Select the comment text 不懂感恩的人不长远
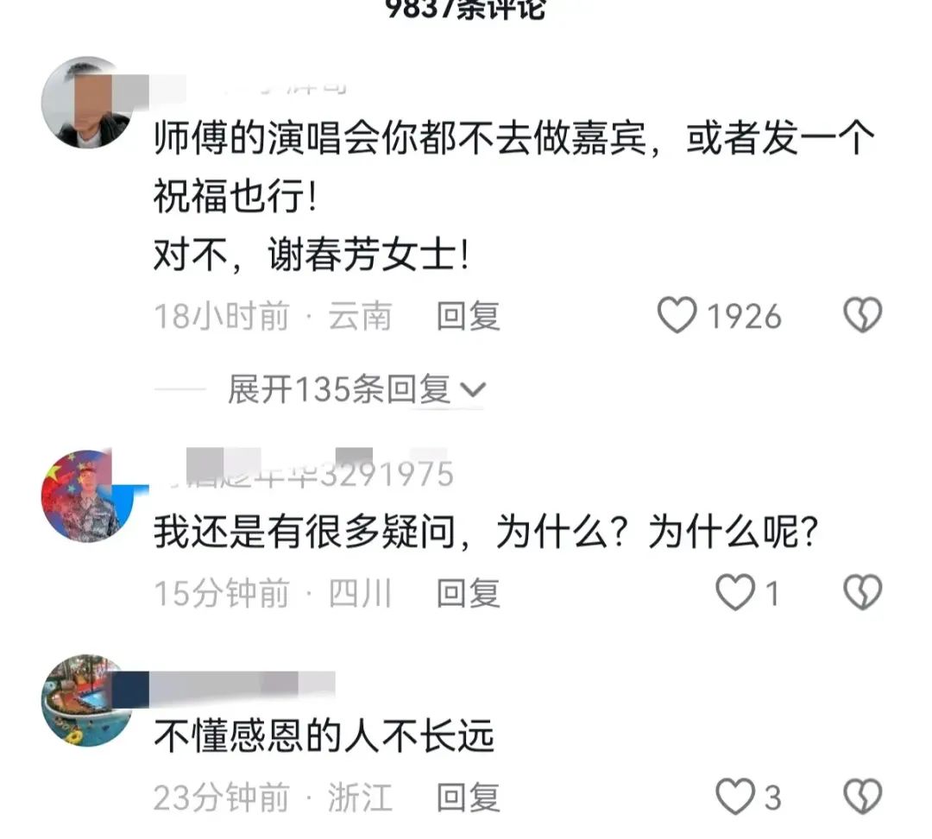Image resolution: width=932 pixels, height=839 pixels. [324, 735]
